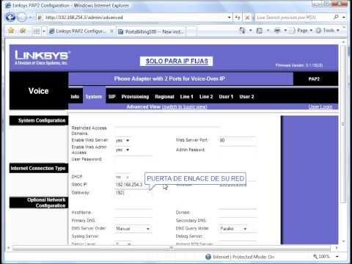Close the Linksys PAP2 Configuration tab
This screenshot has height=264, width=352.
(111, 32)
